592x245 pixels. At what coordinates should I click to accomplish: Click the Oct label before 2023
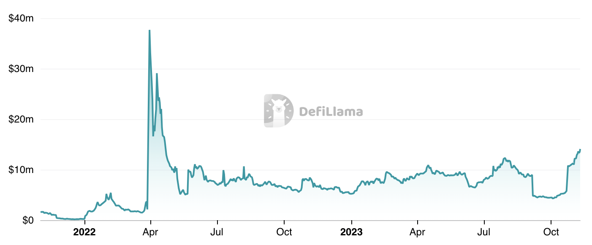click(284, 232)
